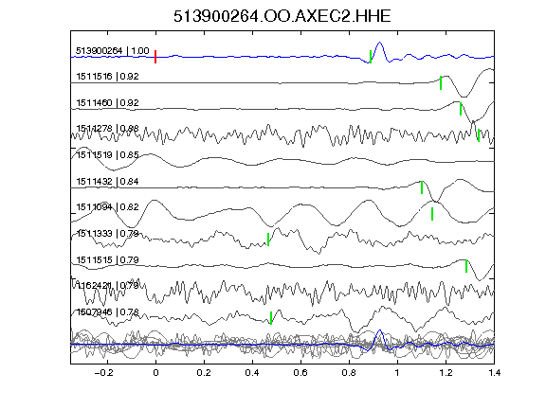Select the trace label 1162421
This screenshot has width=546, height=409.
click(x=94, y=286)
